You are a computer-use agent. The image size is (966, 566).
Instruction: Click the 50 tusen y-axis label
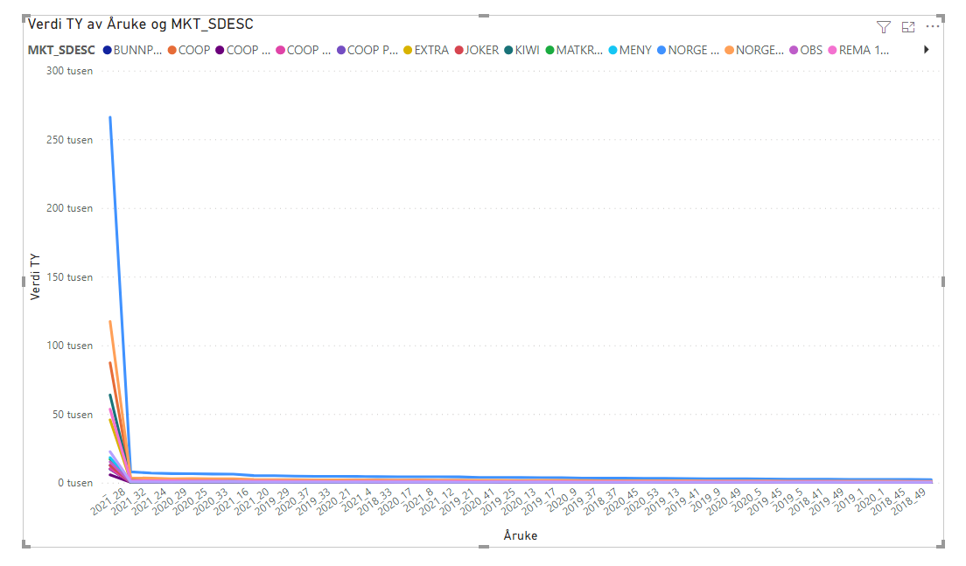pyautogui.click(x=73, y=415)
